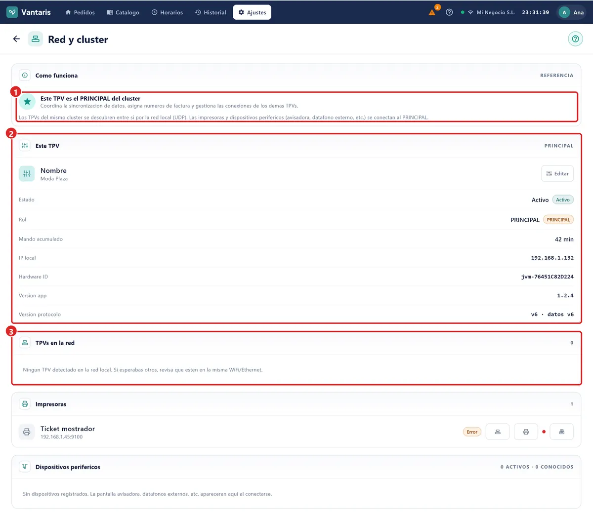Click the orange PRINCIPAL badge in Rol row
Screen dimensions: 593x517
[x=558, y=220]
